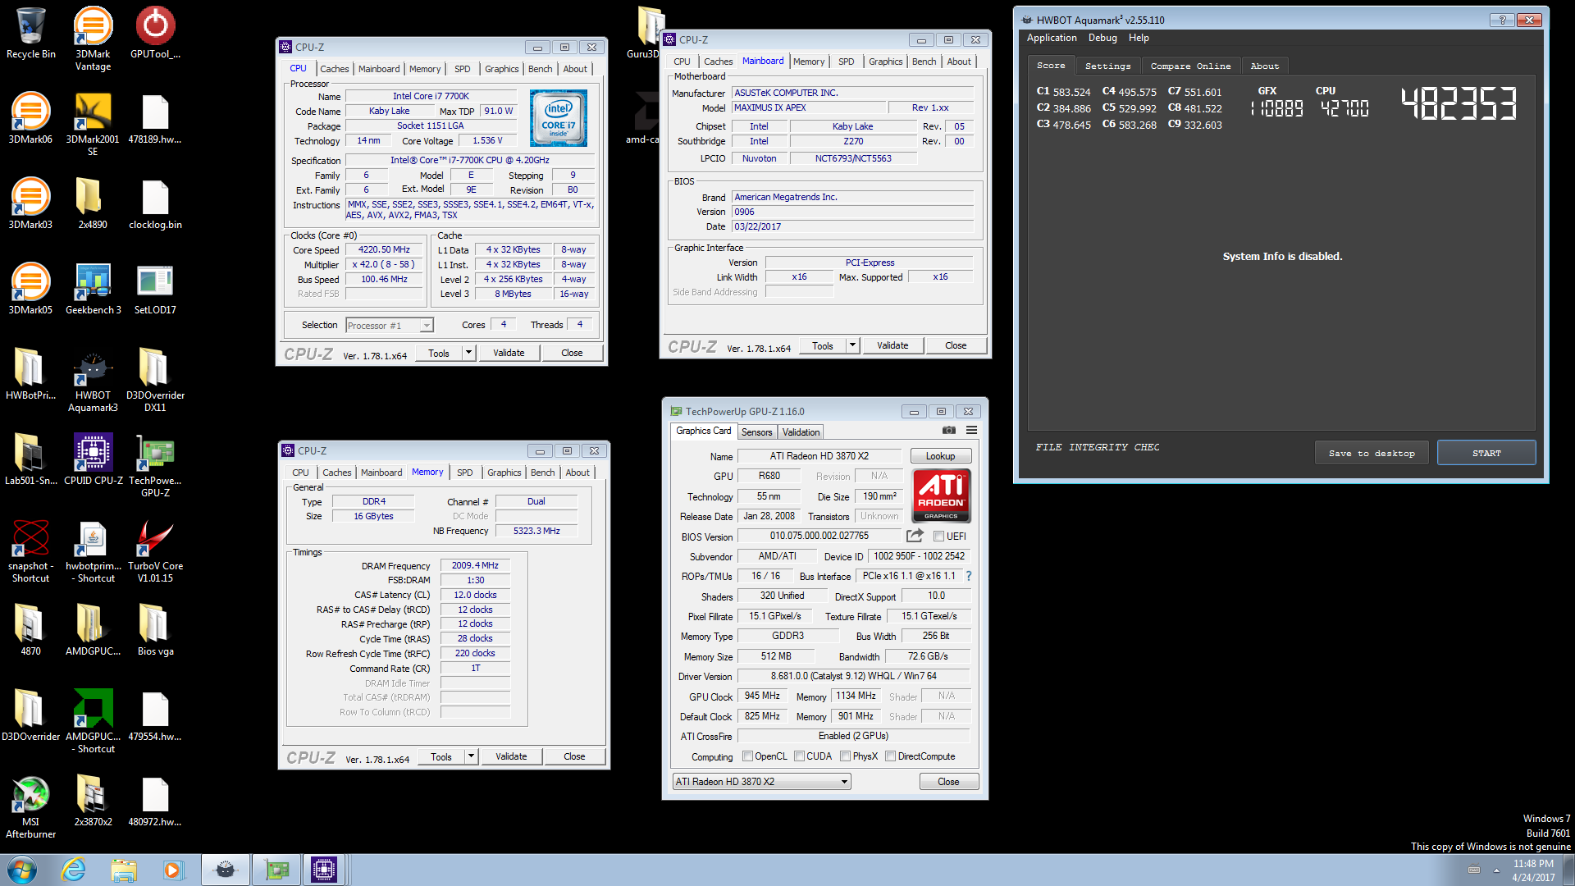This screenshot has height=886, width=1575.
Task: Open the Compare Online tab in Aquamark
Action: [1190, 66]
